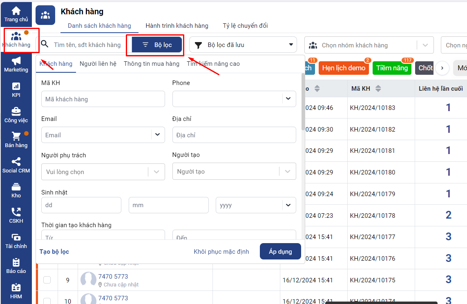Click the Trang chủ home icon

(16, 11)
